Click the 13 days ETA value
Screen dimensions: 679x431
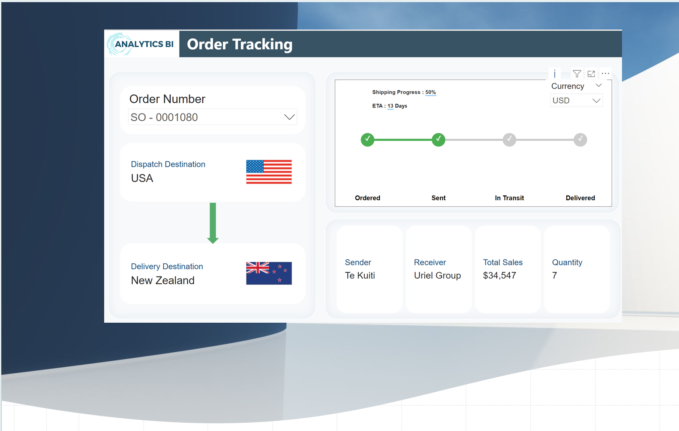coord(390,106)
